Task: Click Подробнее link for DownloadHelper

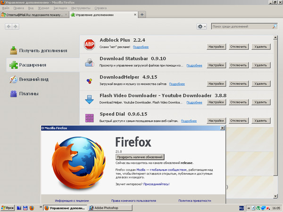Action: point(177,84)
